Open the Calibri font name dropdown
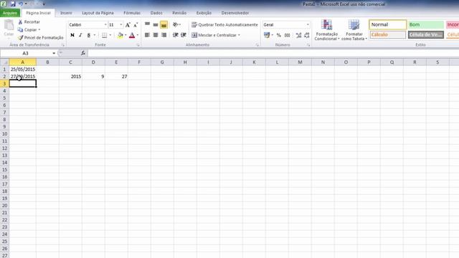Image resolution: width=459 pixels, height=258 pixels. 105,25
